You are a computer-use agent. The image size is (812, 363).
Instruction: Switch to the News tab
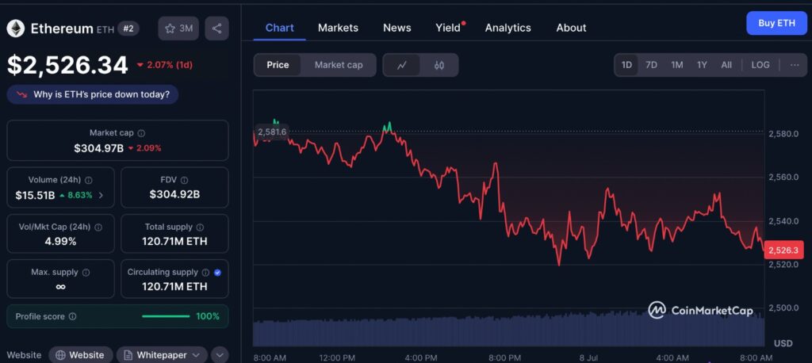397,28
